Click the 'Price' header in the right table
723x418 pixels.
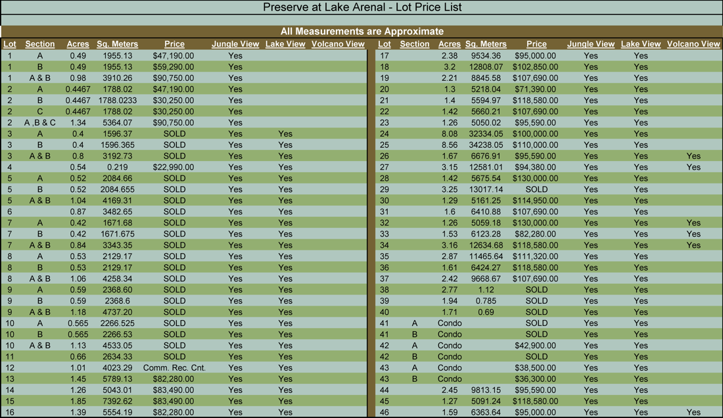[536, 44]
